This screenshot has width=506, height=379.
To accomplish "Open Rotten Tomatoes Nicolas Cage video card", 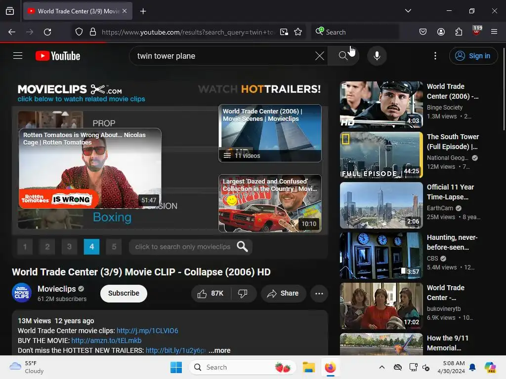I will [90, 168].
